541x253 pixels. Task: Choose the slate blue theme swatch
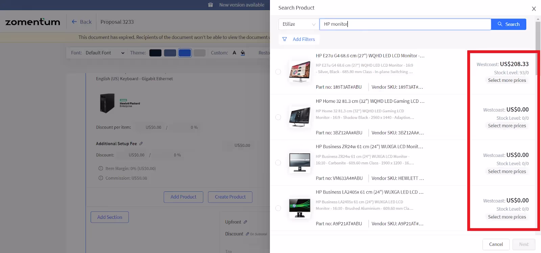[x=170, y=53]
